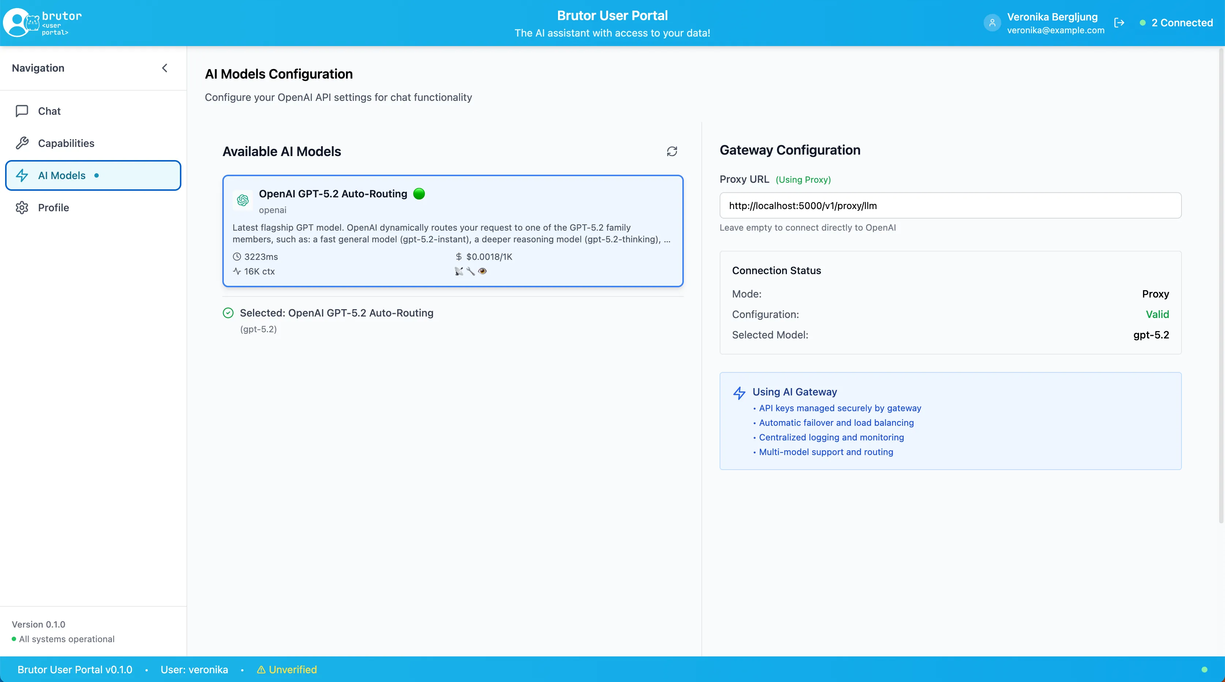
Task: Click the gpt-5.2 selected model value
Action: (x=1151, y=334)
